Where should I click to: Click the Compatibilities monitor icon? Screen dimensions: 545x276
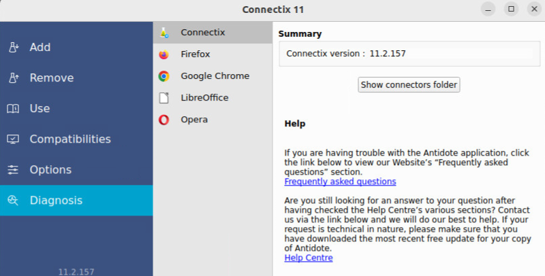tap(13, 139)
